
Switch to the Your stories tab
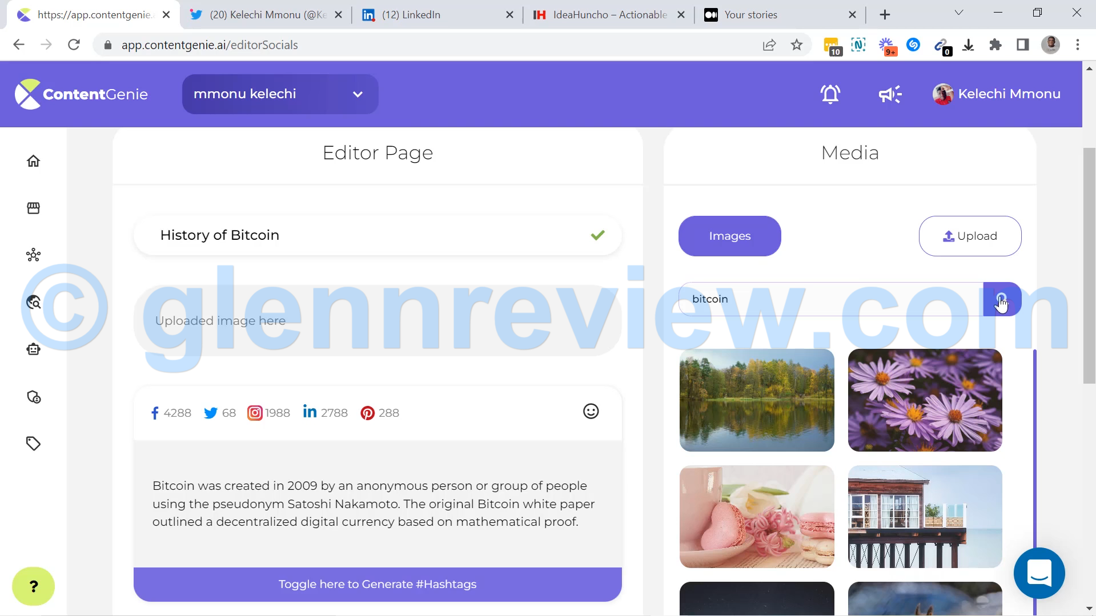pos(780,15)
